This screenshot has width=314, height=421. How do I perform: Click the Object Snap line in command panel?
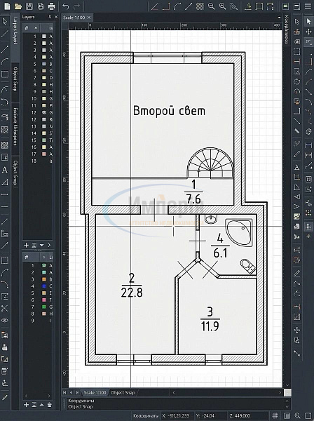coord(80,407)
